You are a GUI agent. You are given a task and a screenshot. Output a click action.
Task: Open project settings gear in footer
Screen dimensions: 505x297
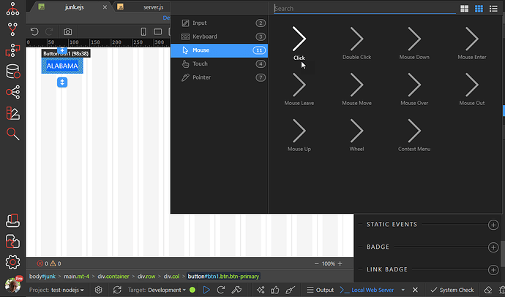click(99, 290)
